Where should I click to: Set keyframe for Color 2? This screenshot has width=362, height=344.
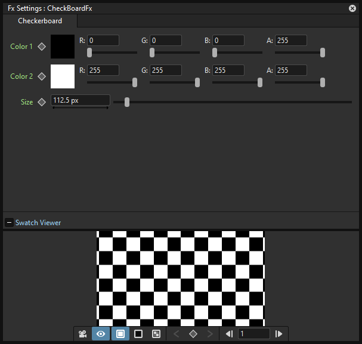42,76
